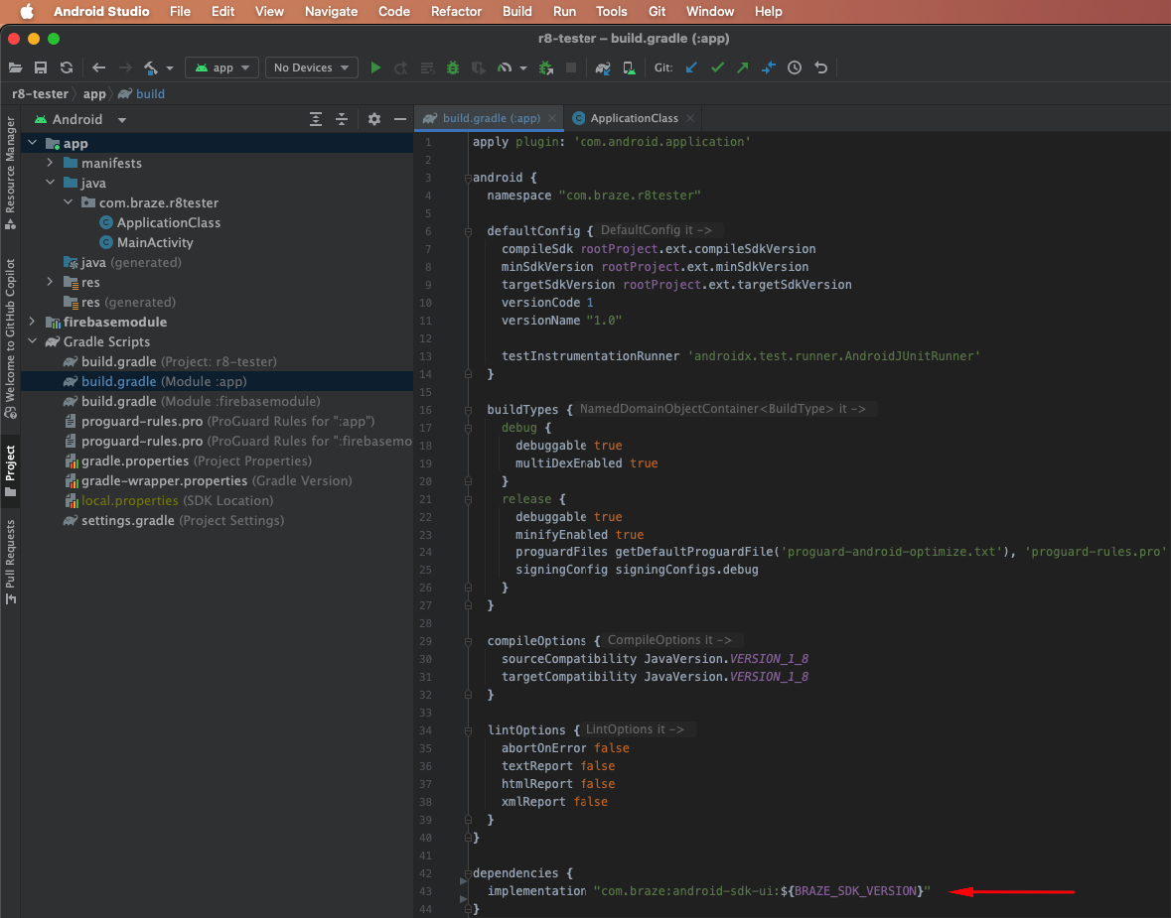This screenshot has width=1171, height=918.
Task: Navigate back with the left arrow
Action: click(x=98, y=67)
